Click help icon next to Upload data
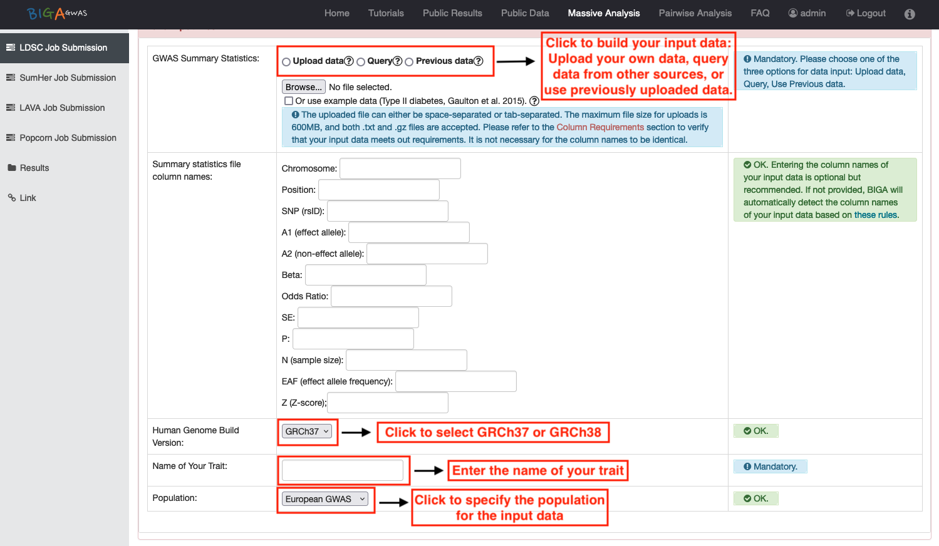Viewport: 939px width, 546px height. (x=349, y=61)
